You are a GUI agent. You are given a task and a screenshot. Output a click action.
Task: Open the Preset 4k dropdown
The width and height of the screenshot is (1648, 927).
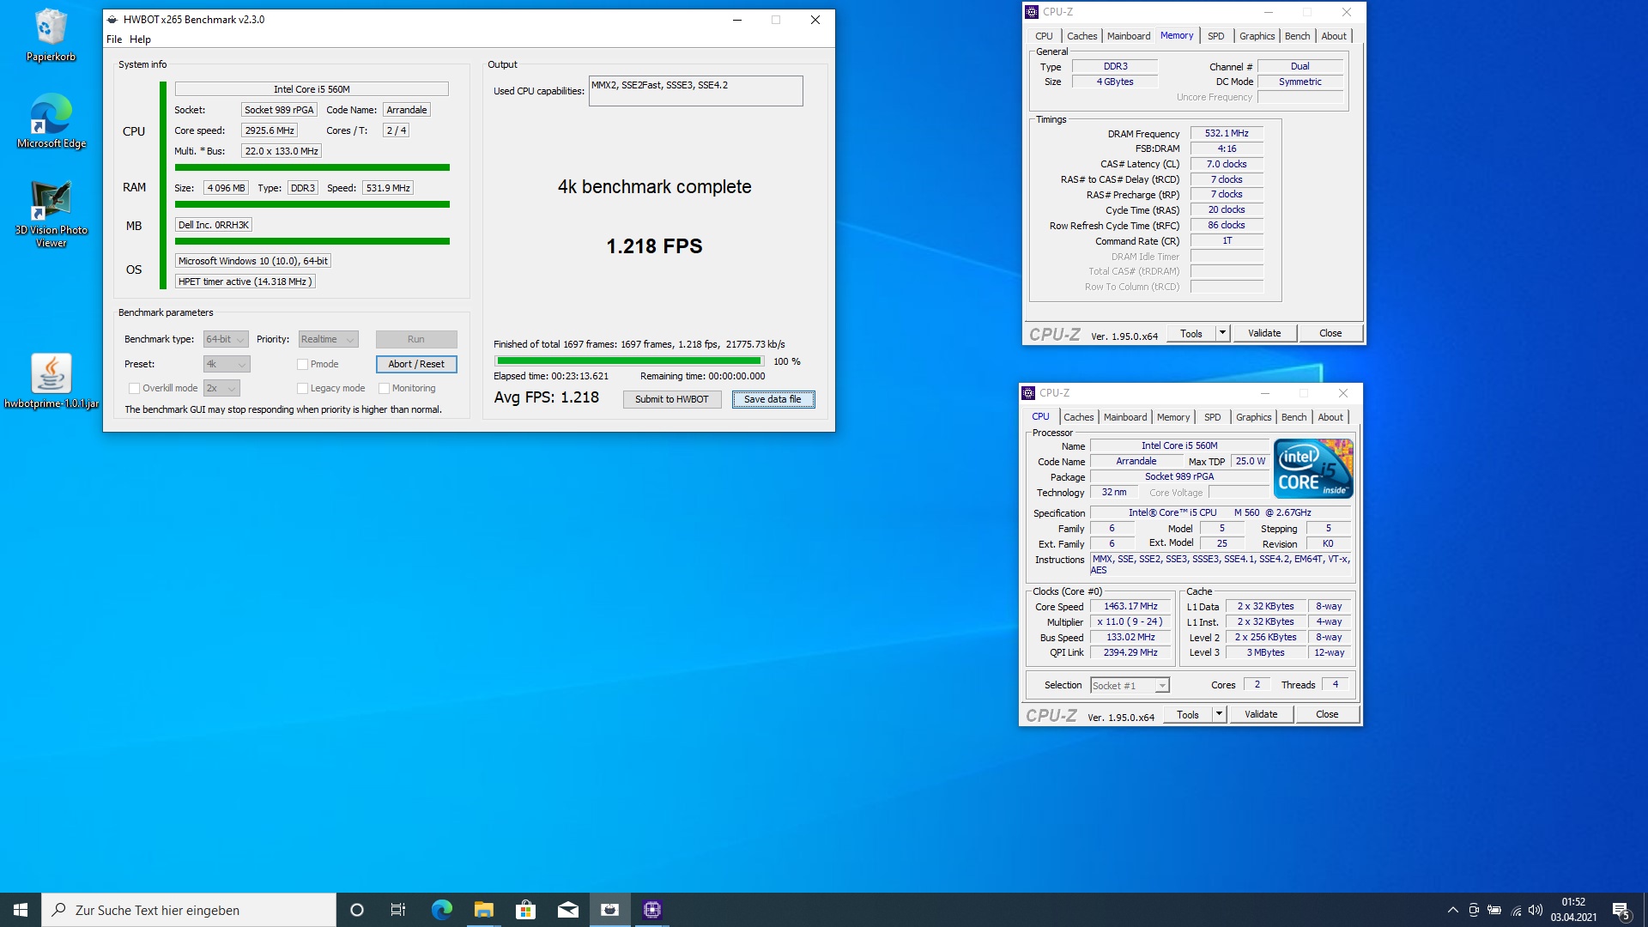[227, 364]
